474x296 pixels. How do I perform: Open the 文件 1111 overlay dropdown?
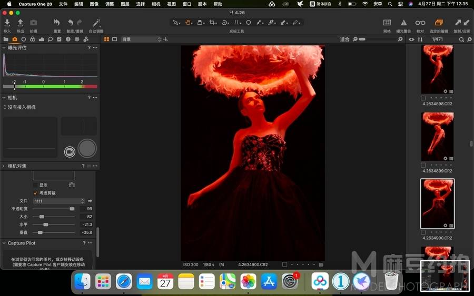[x=59, y=201]
